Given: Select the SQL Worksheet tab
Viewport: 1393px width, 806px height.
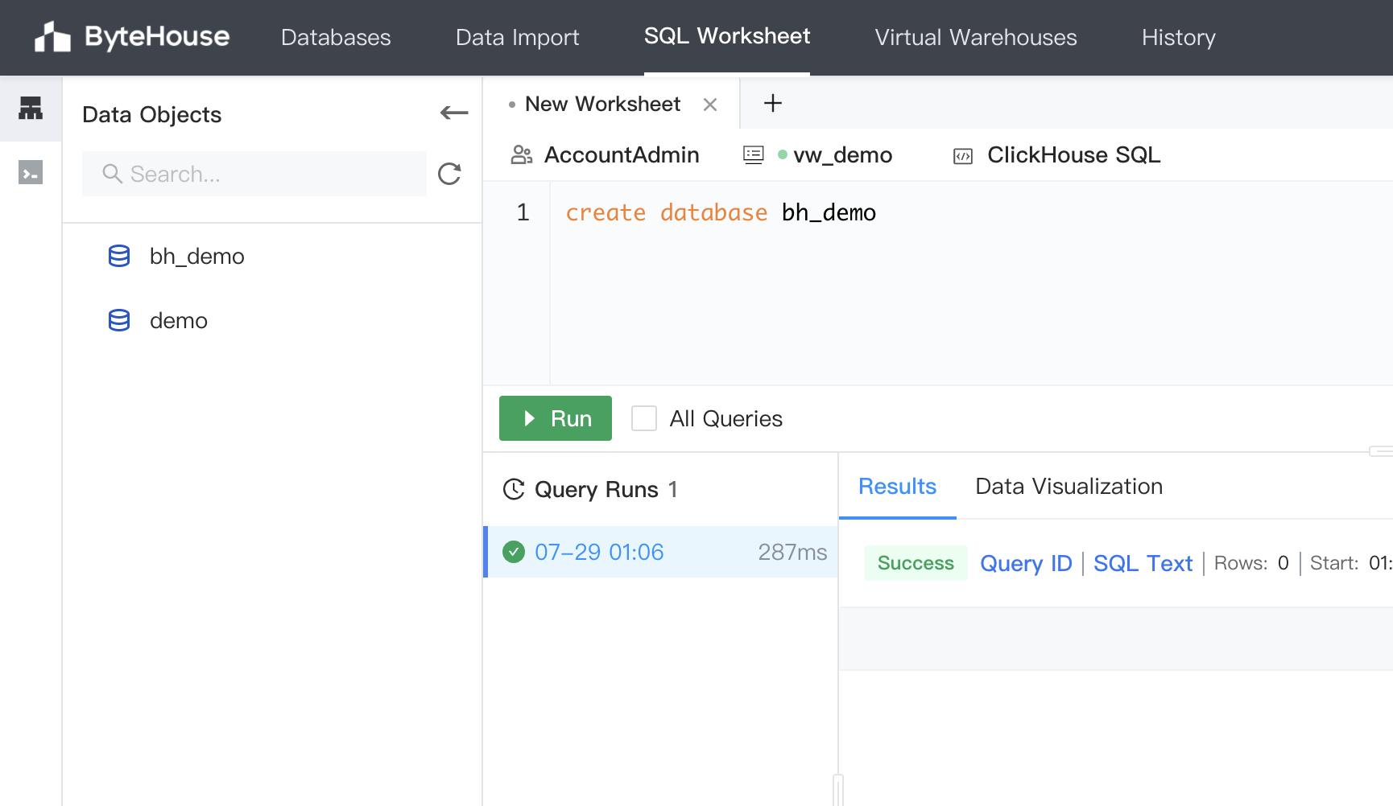Looking at the screenshot, I should pos(727,36).
